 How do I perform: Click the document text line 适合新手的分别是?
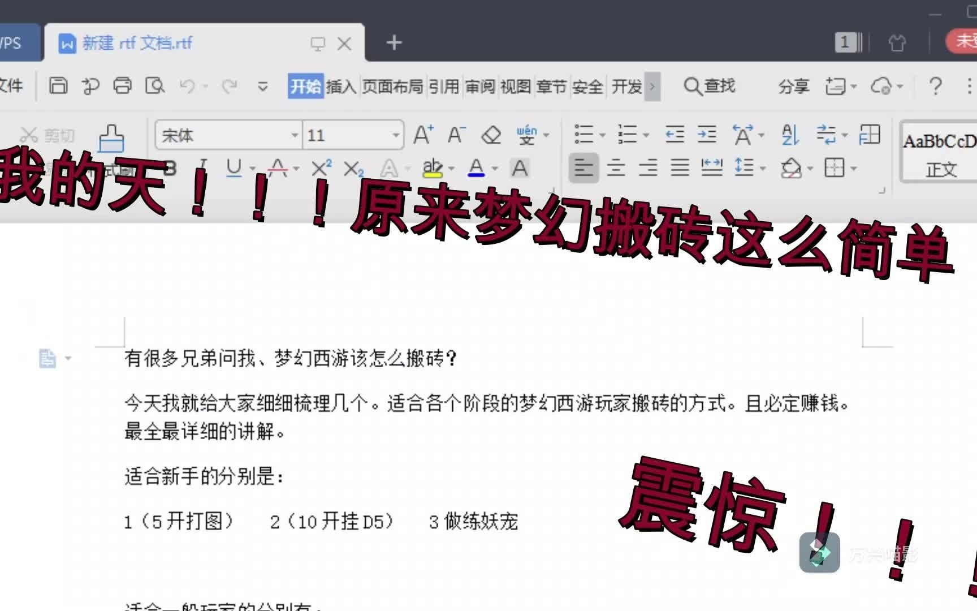click(x=204, y=476)
